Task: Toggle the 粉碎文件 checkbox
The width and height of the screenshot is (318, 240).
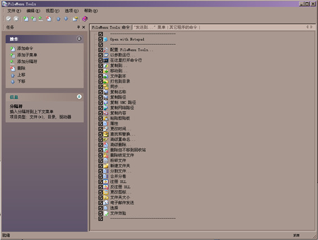Action: pyautogui.click(x=100, y=160)
